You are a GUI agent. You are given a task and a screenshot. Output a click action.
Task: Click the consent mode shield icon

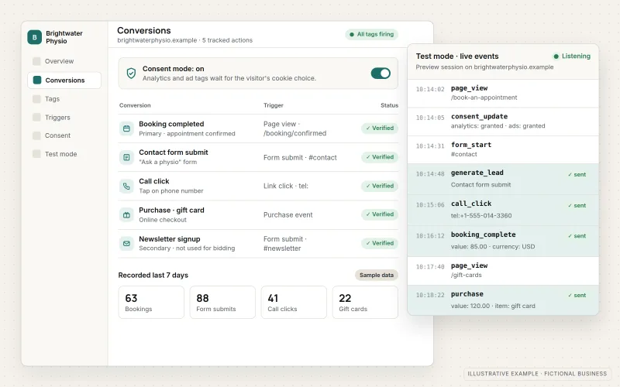coord(131,73)
